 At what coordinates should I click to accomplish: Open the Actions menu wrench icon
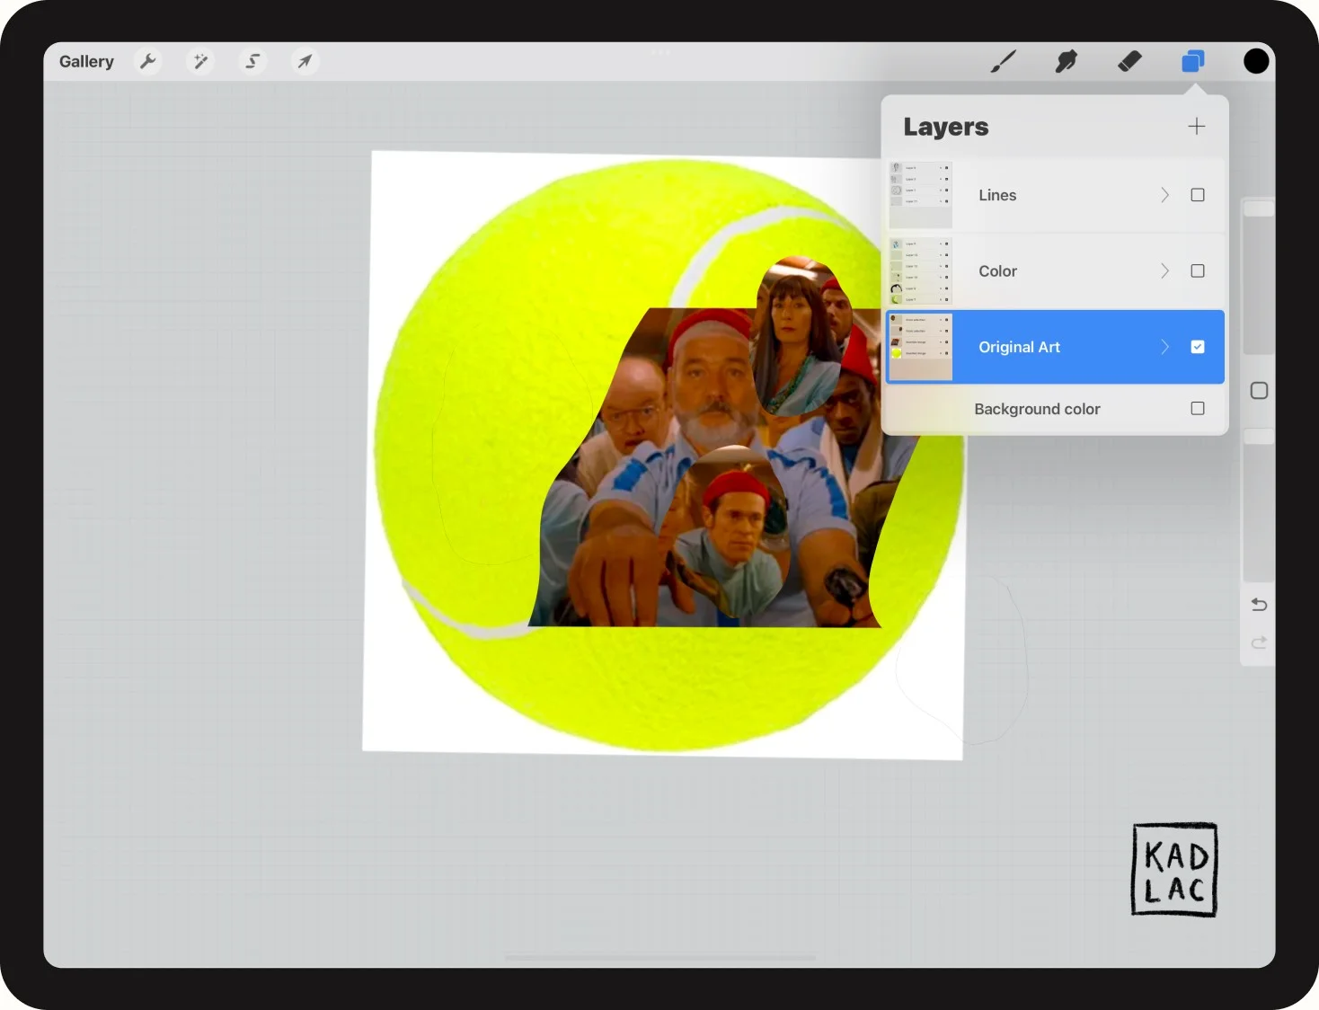coord(148,61)
